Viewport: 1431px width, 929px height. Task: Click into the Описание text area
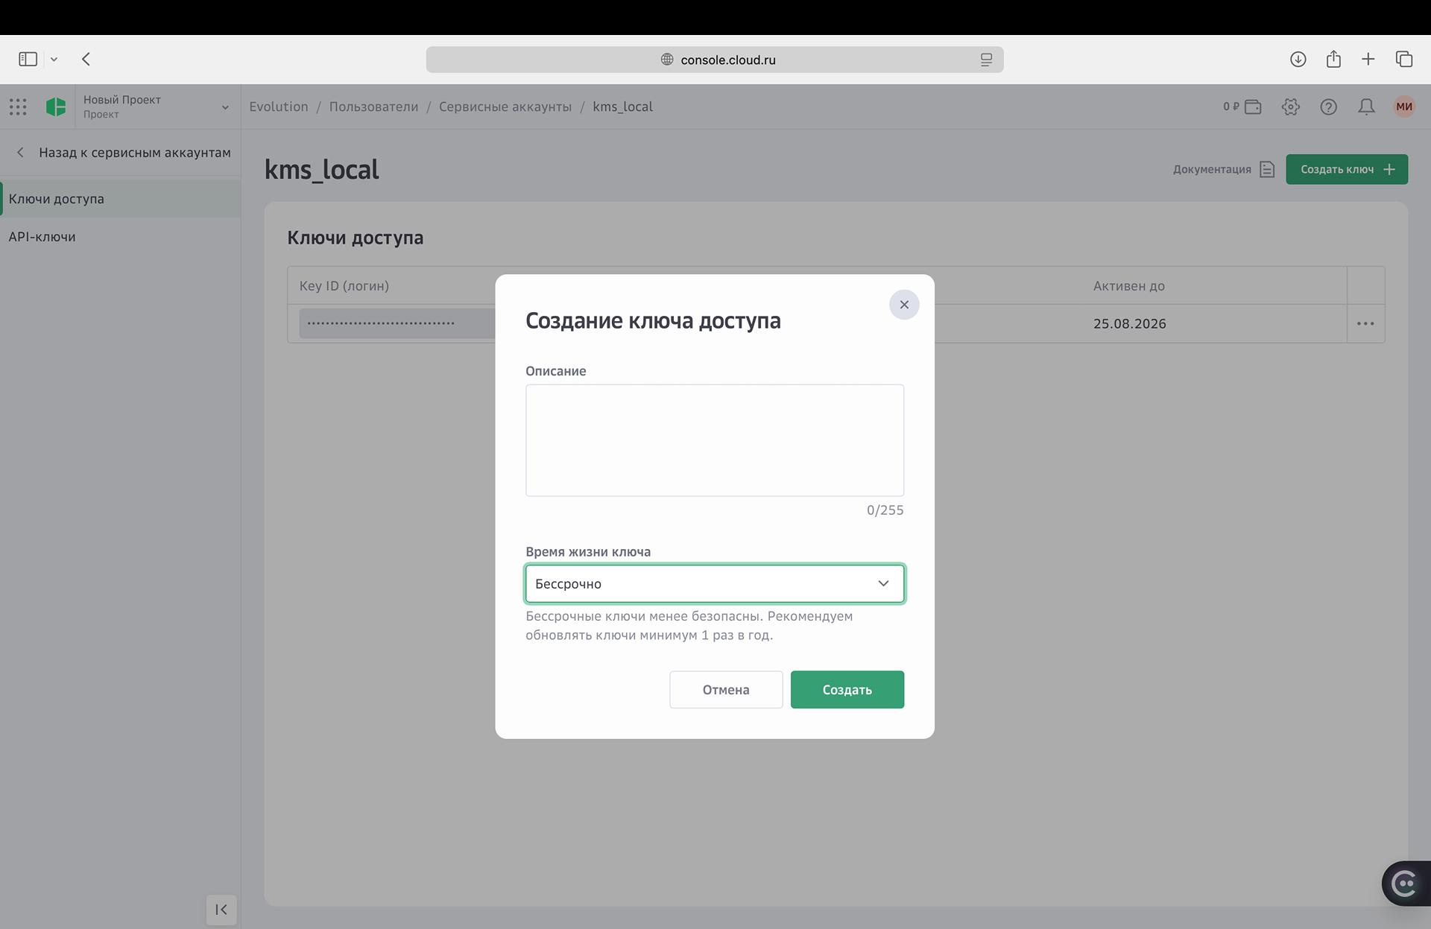click(714, 440)
